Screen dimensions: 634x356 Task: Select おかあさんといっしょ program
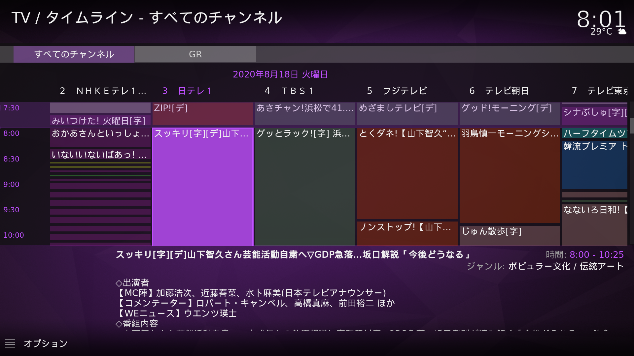(x=100, y=137)
